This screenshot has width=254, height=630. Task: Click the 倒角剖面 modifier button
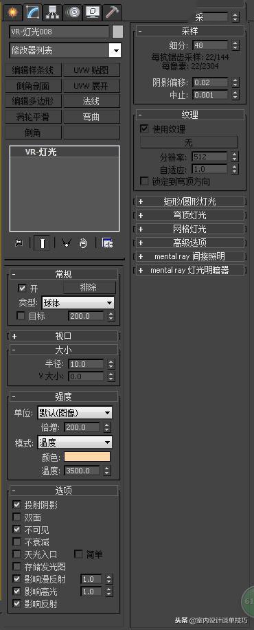coord(33,86)
